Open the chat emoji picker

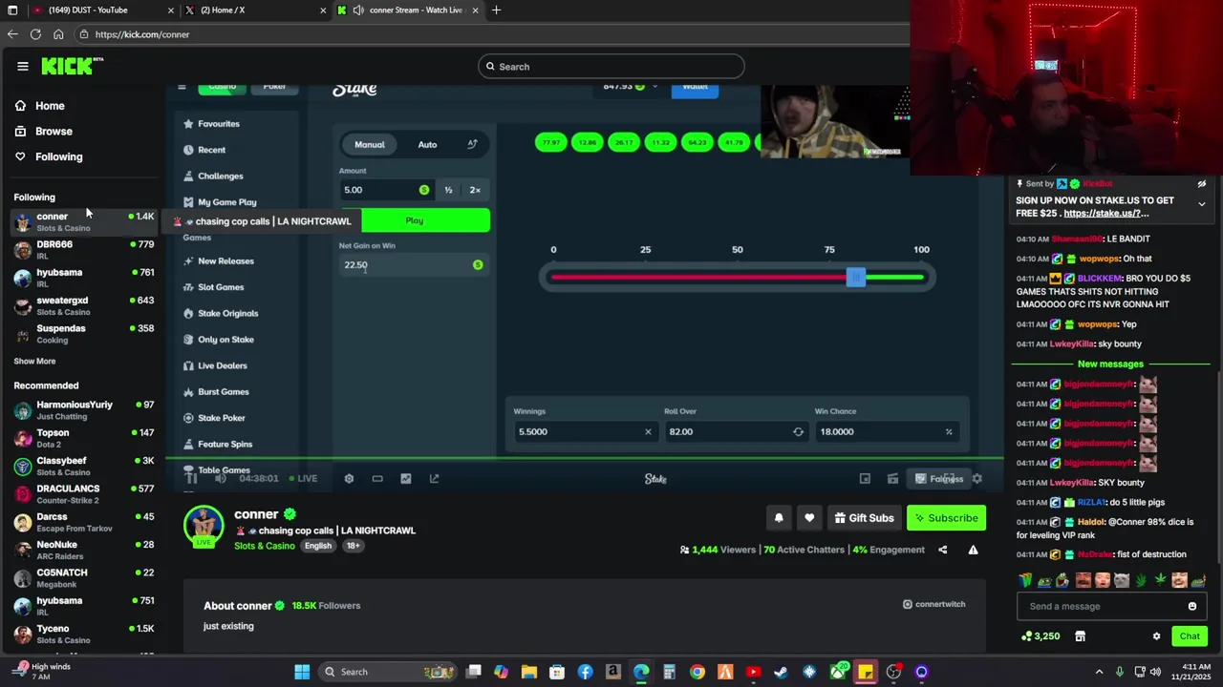(x=1191, y=606)
